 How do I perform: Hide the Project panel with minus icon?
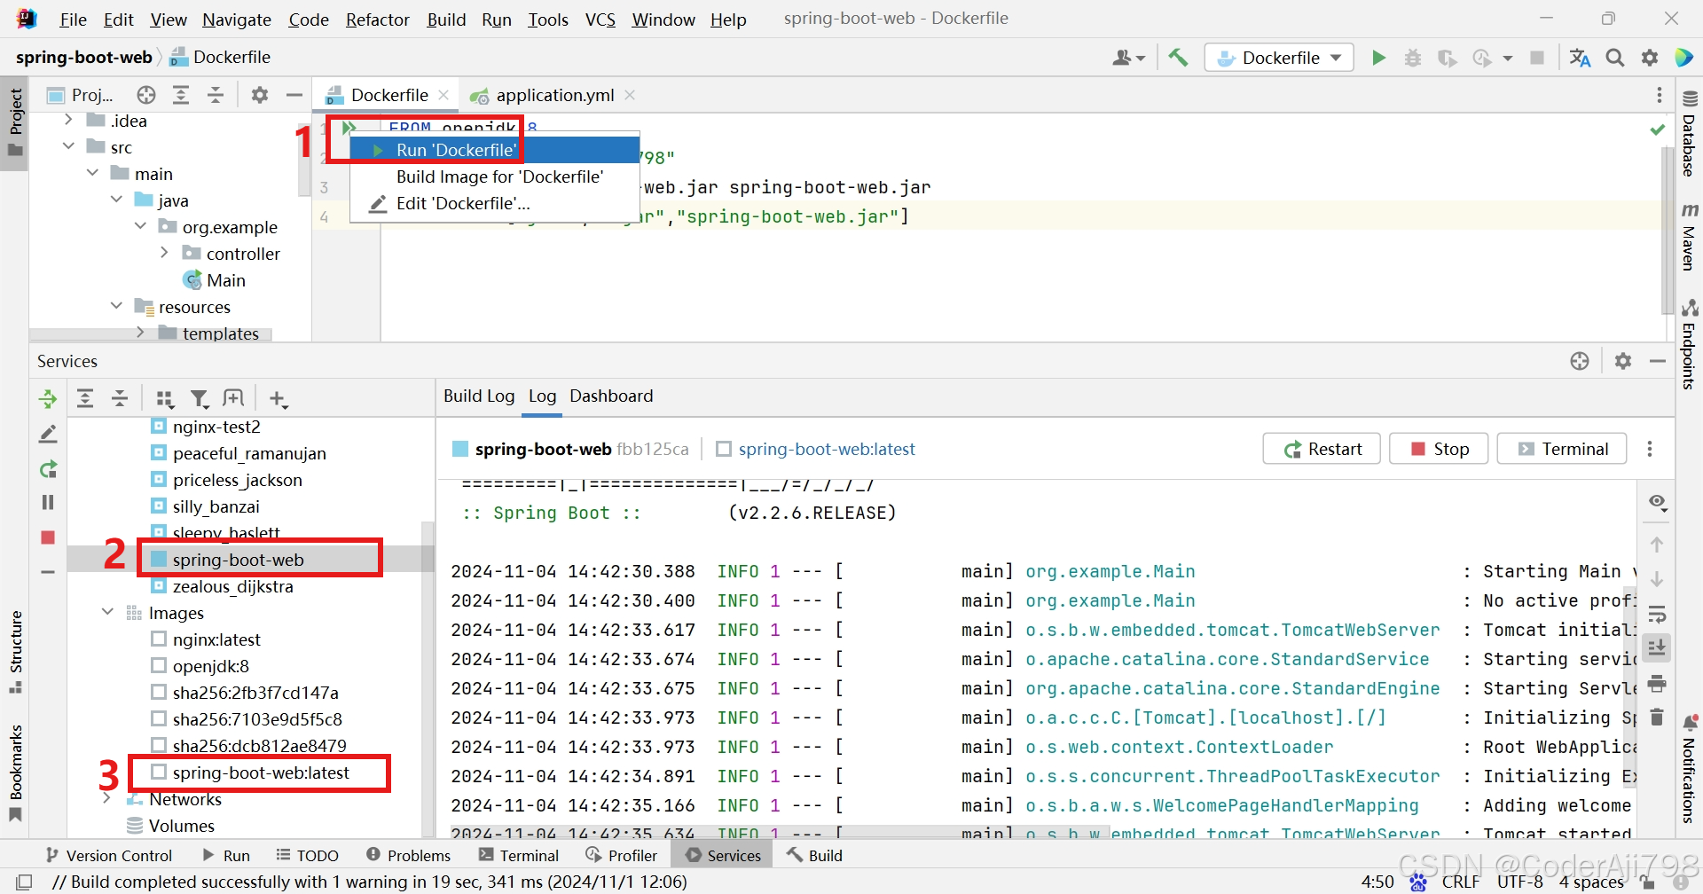pyautogui.click(x=294, y=95)
